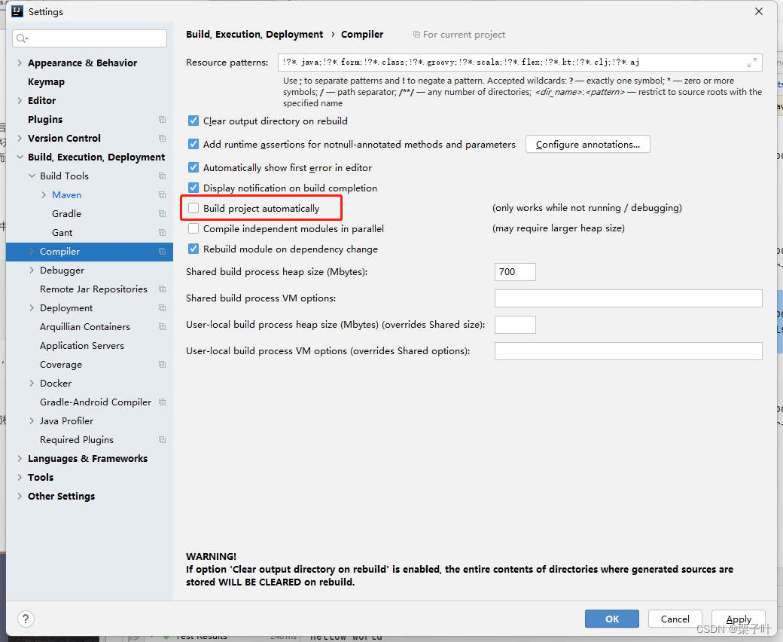Collapse Build, Execution, Deployment section

pyautogui.click(x=20, y=157)
